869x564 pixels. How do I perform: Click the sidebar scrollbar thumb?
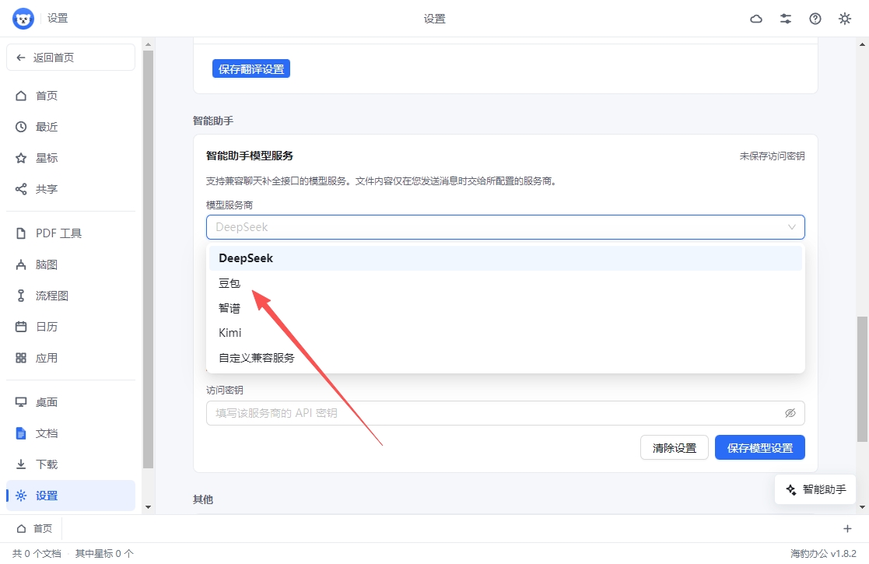coord(148,260)
